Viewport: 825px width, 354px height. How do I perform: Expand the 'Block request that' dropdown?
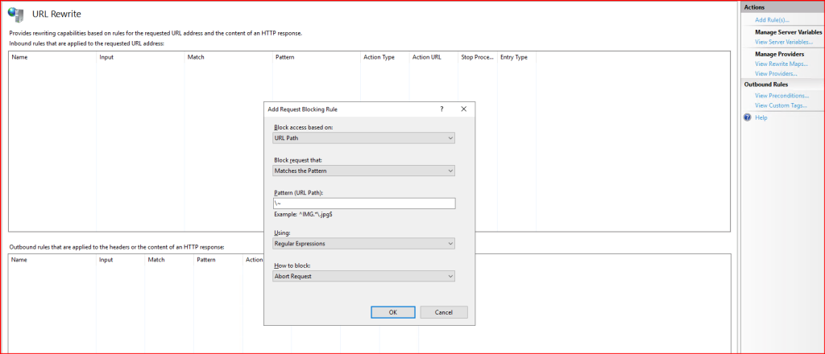click(x=364, y=171)
